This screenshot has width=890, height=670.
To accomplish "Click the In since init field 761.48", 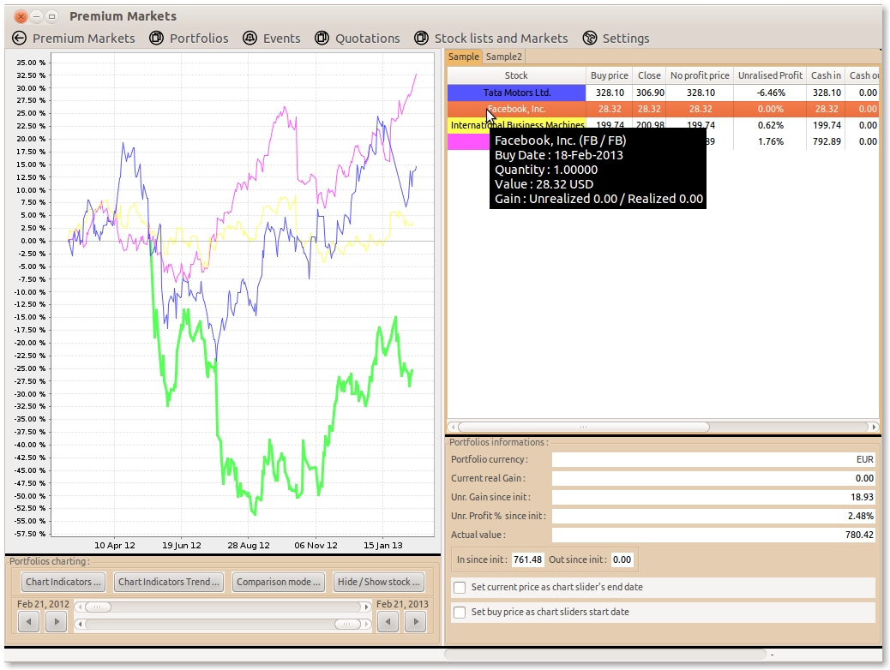I will [527, 559].
